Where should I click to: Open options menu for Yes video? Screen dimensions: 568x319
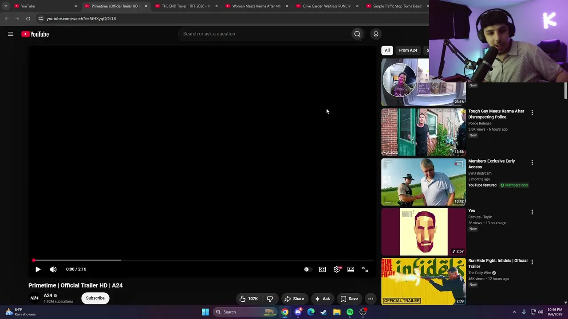[x=532, y=212]
